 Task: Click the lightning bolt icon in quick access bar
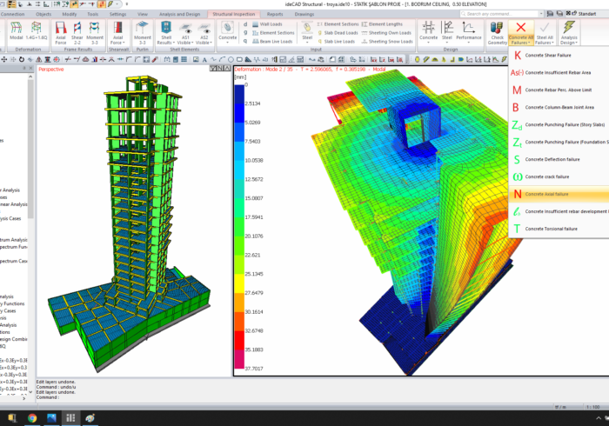click(110, 4)
